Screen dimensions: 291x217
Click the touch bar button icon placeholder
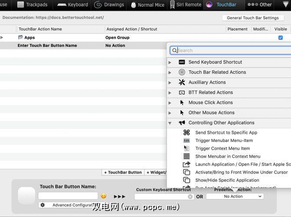tap(26, 196)
